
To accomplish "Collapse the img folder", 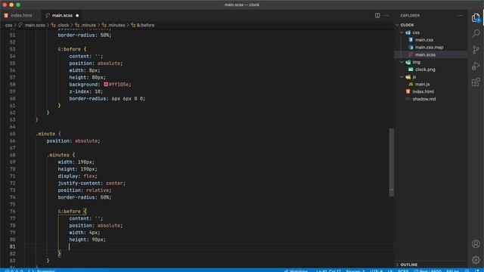I will [x=402, y=62].
